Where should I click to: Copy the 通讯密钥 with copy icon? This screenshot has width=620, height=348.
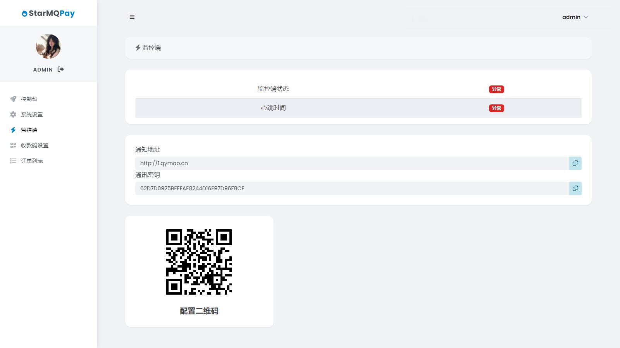pos(575,188)
